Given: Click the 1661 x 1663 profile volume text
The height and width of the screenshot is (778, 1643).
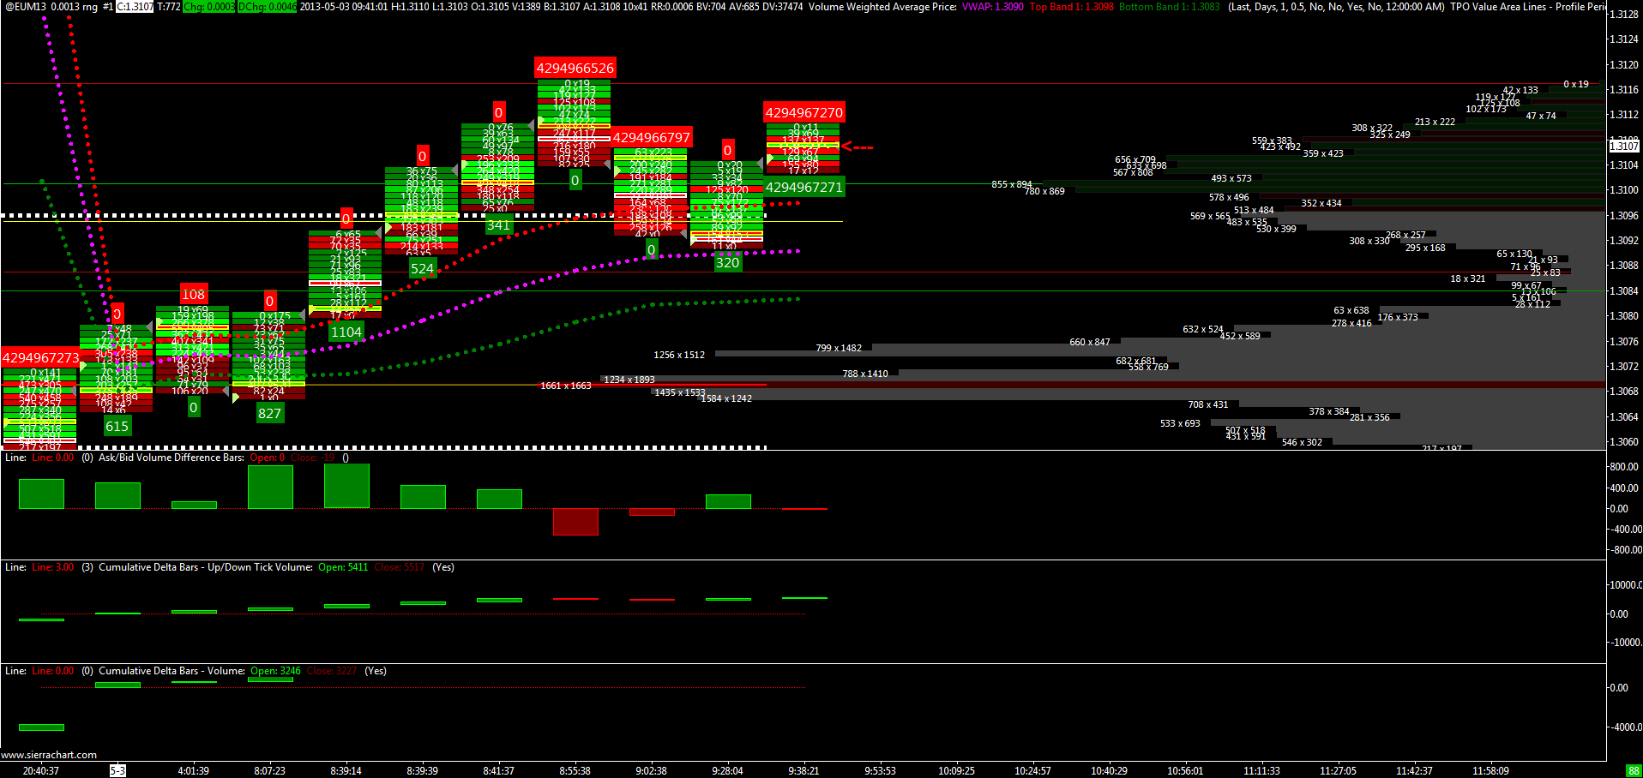Looking at the screenshot, I should 566,386.
